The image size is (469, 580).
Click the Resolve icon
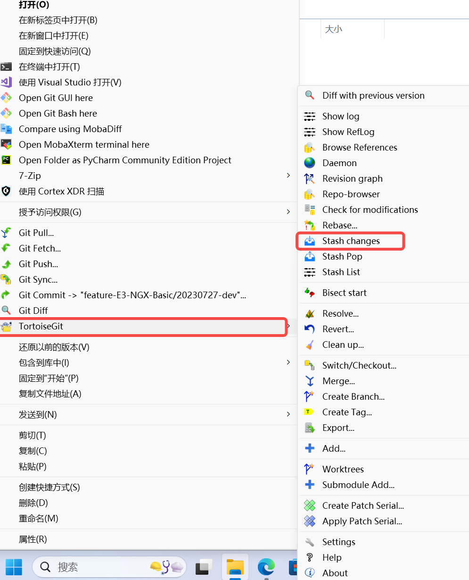coord(310,313)
